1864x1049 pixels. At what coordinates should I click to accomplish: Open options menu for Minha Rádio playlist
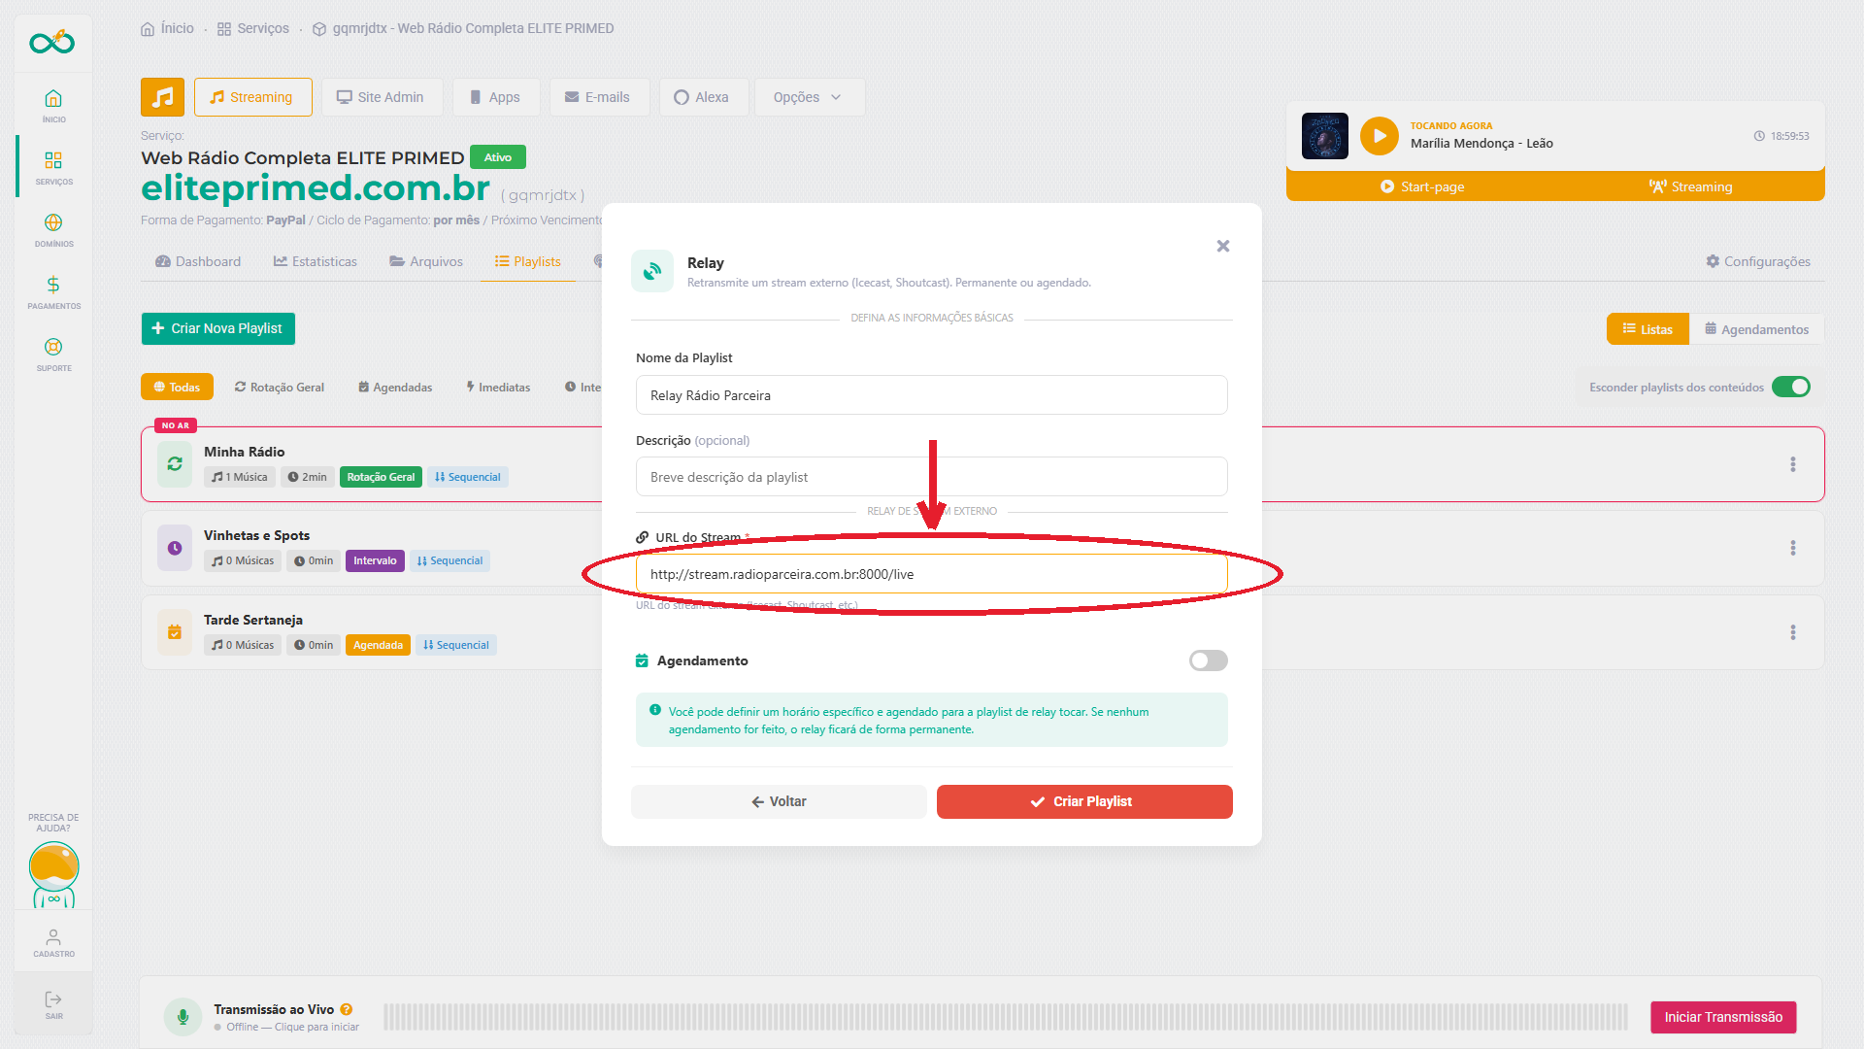pos(1793,464)
